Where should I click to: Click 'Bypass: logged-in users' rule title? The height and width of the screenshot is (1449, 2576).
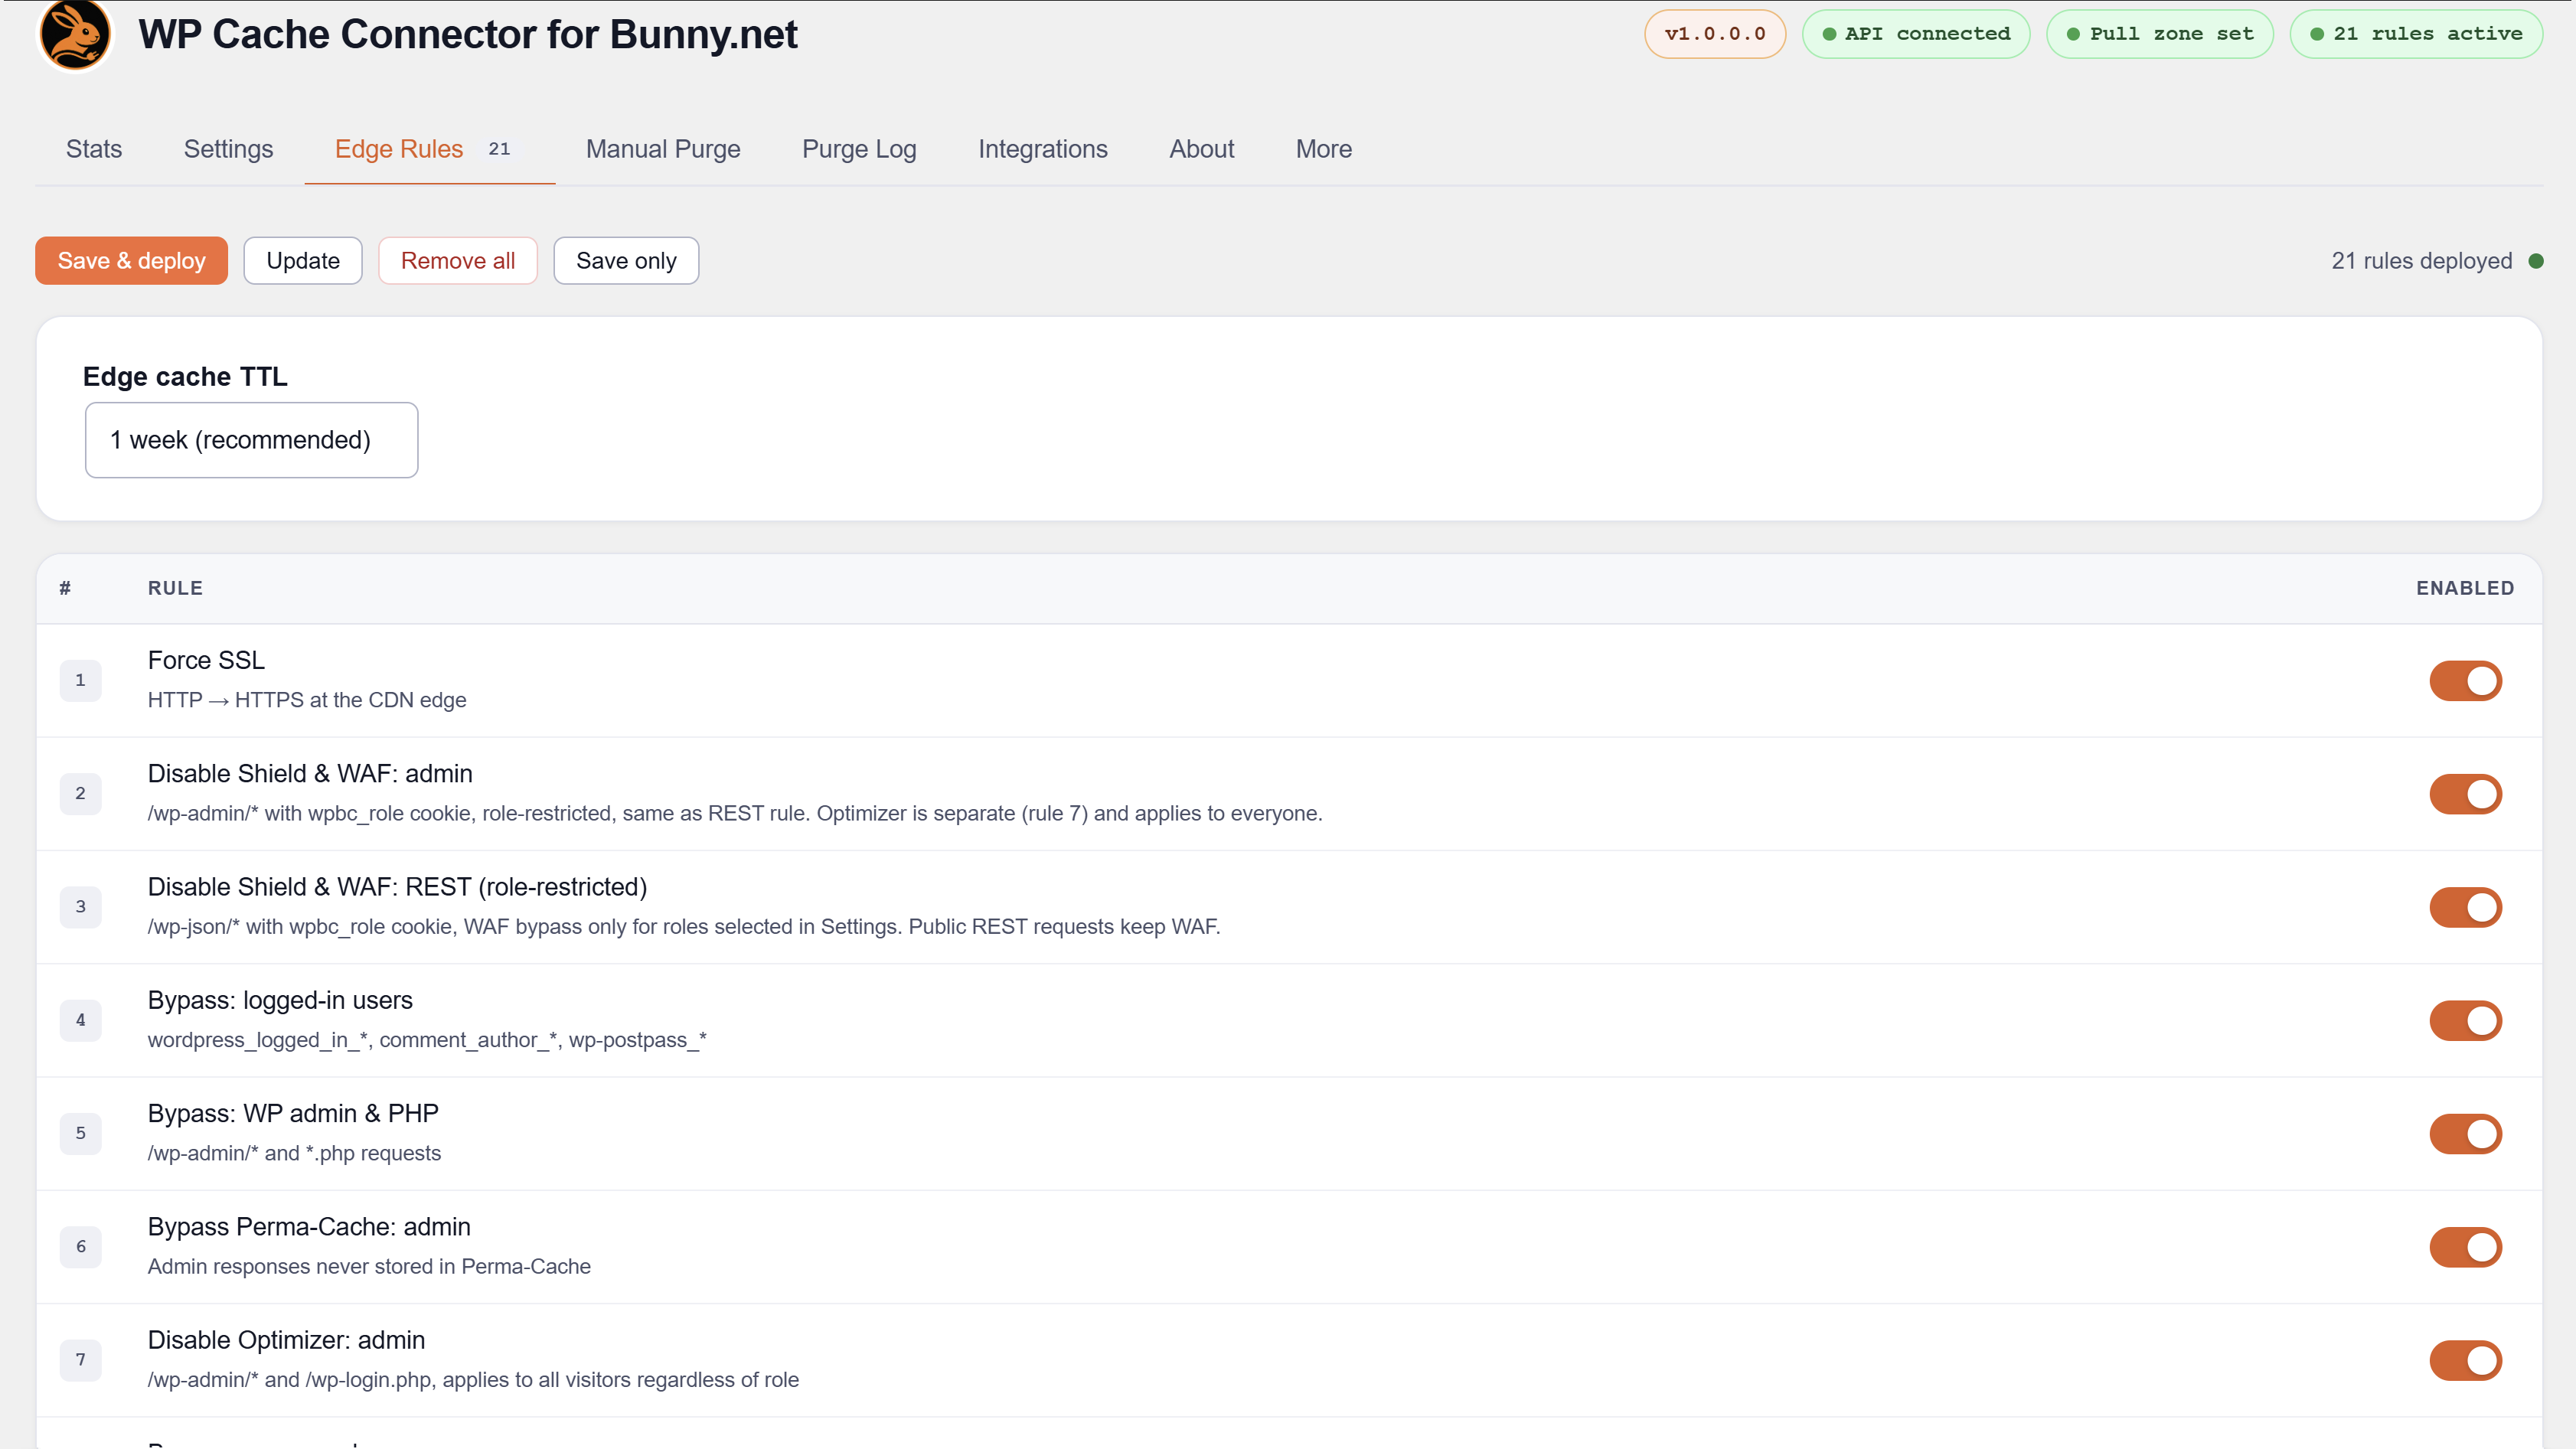pyautogui.click(x=280, y=1000)
